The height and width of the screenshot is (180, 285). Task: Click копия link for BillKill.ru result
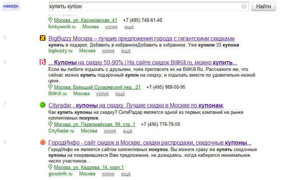103,94
